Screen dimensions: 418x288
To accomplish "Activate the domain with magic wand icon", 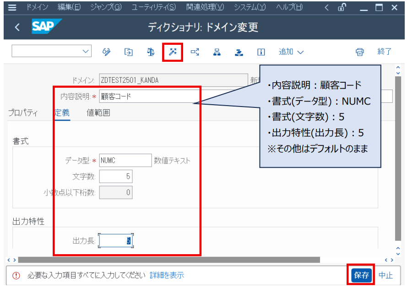I will pyautogui.click(x=173, y=52).
